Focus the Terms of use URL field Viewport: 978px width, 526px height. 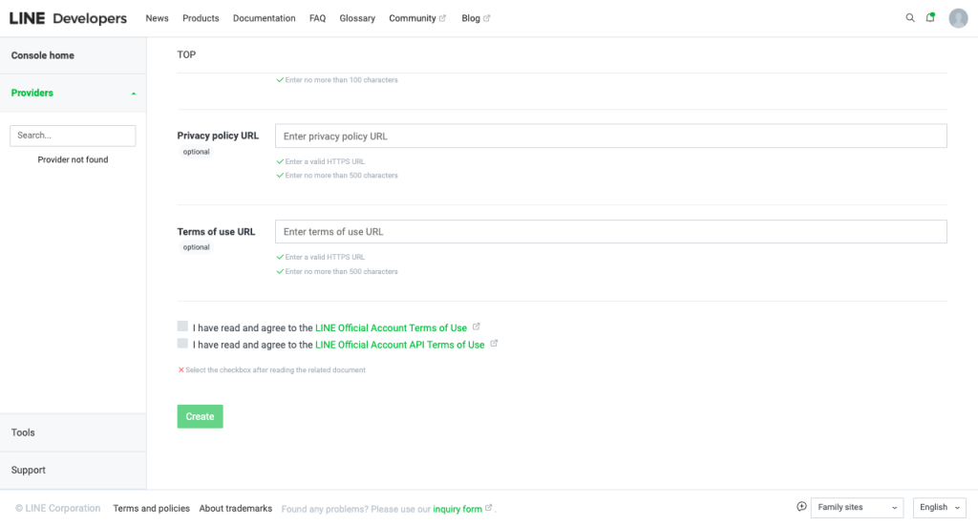(610, 232)
